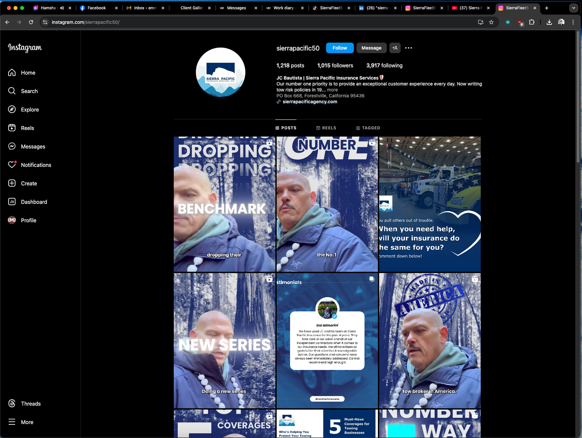Open Chrome three-dot menu

pos(573,22)
